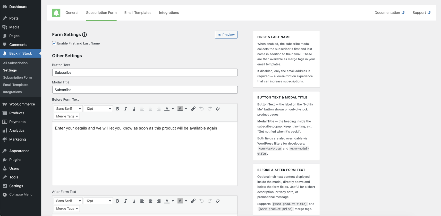The height and width of the screenshot is (216, 441).
Task: Redo in After Form Text toolbar
Action: point(210,201)
